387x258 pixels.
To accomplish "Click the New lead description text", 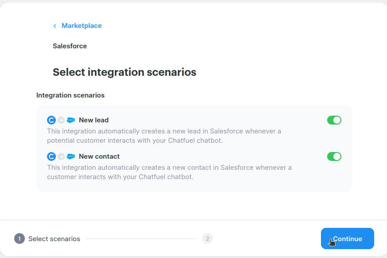I will point(164,136).
